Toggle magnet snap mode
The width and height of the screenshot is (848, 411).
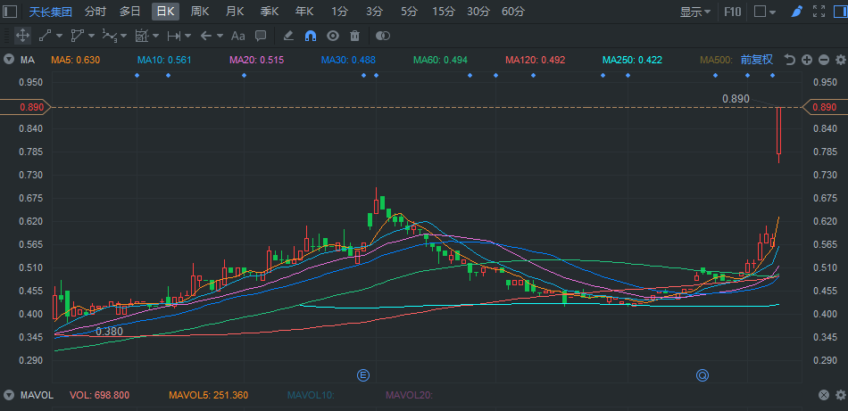coord(310,36)
